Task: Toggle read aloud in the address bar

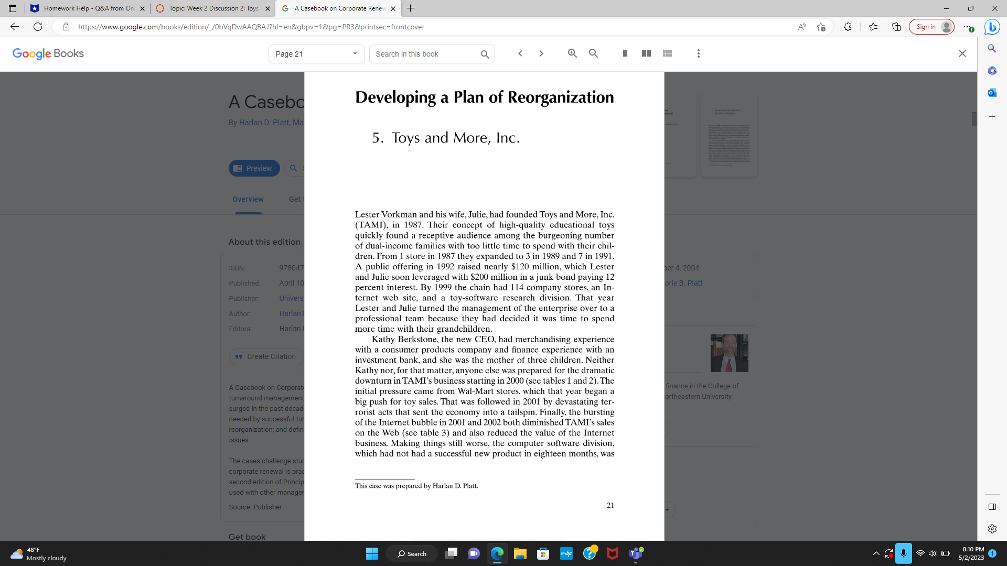Action: (x=802, y=27)
